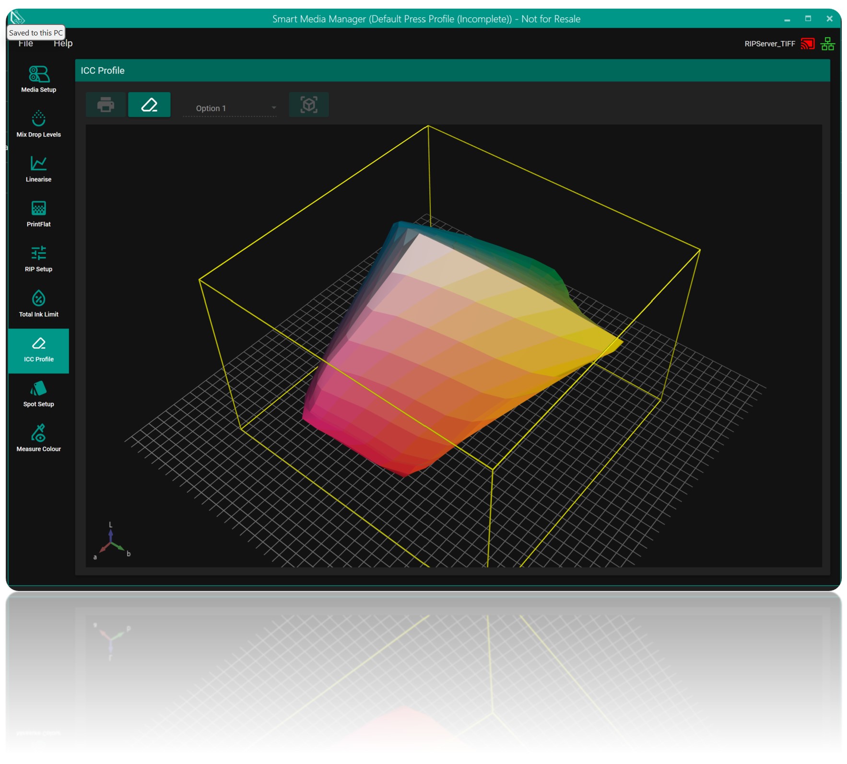Open the Help menu
Viewport: 847px width, 764px height.
(x=63, y=44)
